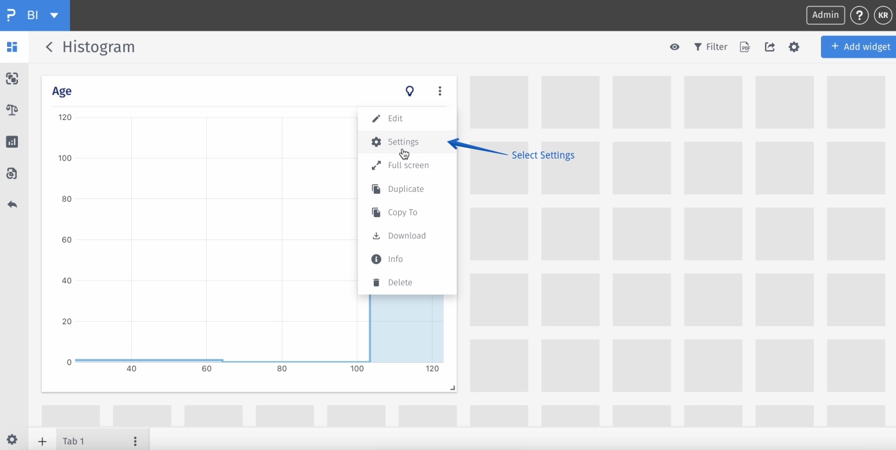This screenshot has width=896, height=450.
Task: Go back using the arrow beside Histogram
Action: (49, 47)
